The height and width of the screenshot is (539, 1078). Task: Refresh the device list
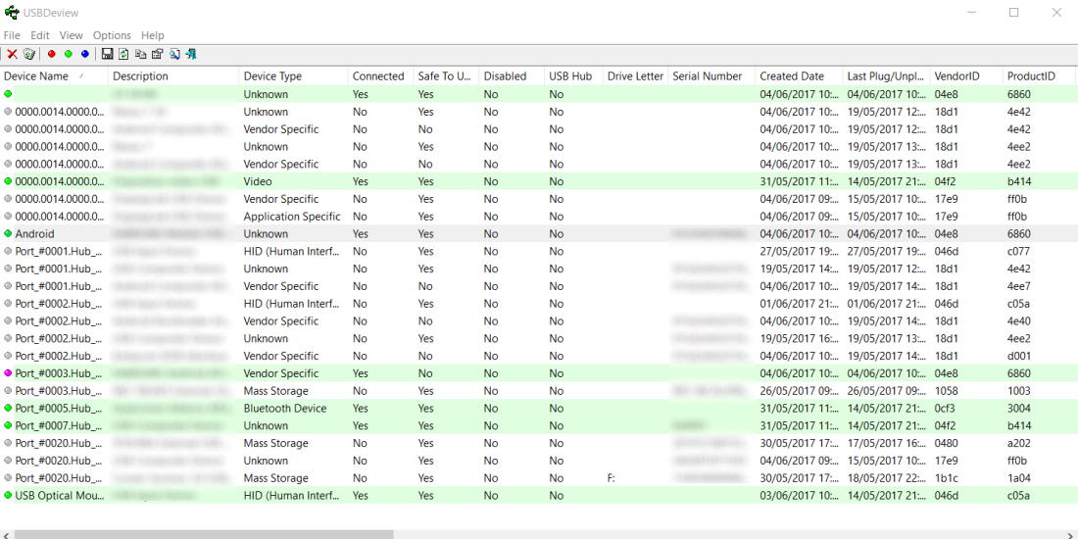pyautogui.click(x=123, y=54)
